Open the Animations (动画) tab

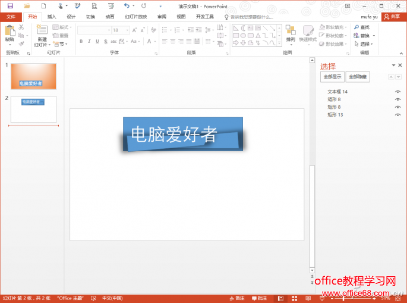point(110,17)
